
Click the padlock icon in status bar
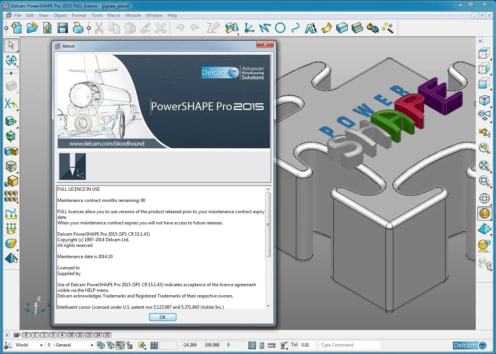coord(129,345)
